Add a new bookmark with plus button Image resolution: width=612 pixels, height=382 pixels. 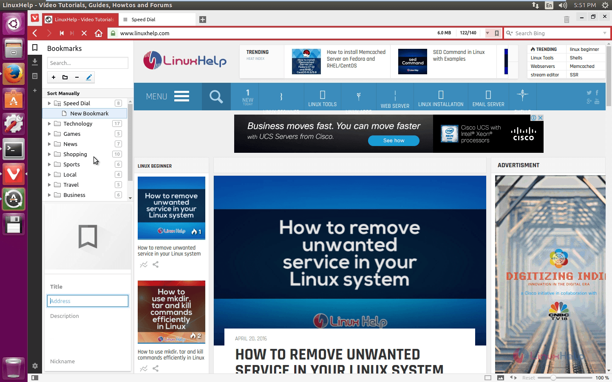pyautogui.click(x=54, y=77)
